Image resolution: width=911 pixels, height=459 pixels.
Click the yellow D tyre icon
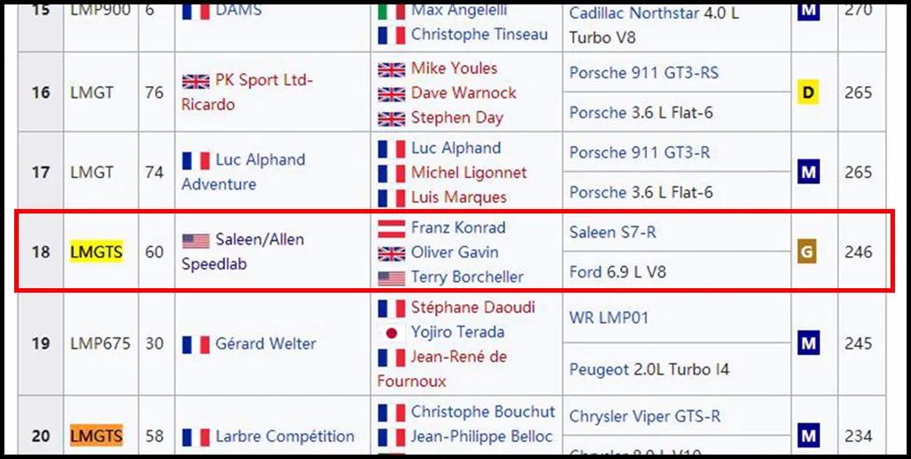(x=808, y=93)
